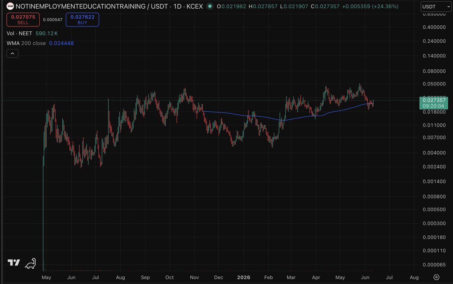Click the Aug label at time axis end
The width and height of the screenshot is (453, 284).
click(x=414, y=278)
